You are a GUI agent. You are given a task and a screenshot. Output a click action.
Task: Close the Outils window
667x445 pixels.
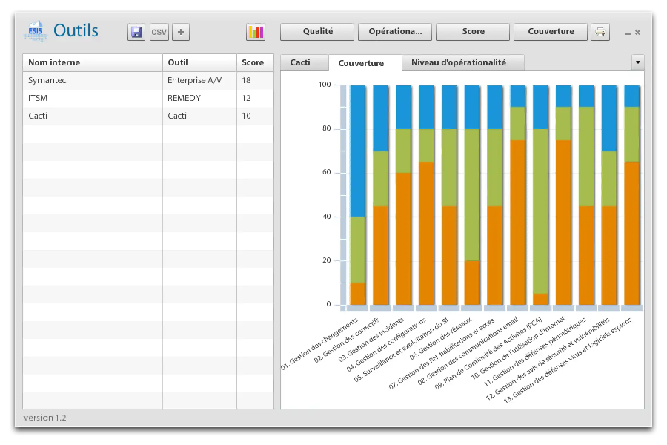[x=638, y=32]
